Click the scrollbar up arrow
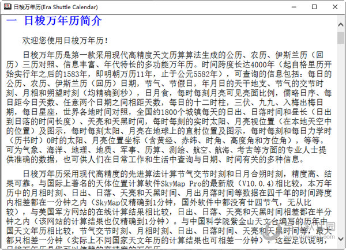 pos(340,19)
